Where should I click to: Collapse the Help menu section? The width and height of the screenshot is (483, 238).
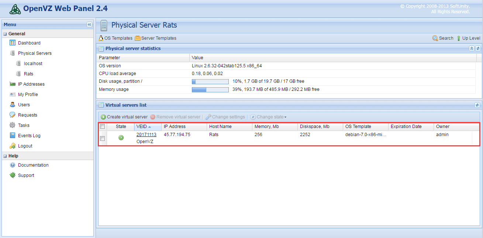(5, 156)
